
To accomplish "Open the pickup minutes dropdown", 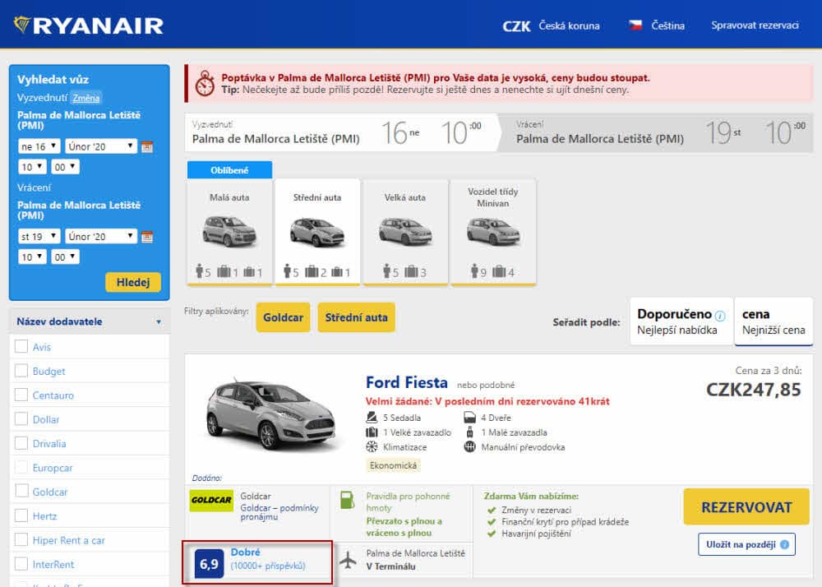I will coord(65,167).
